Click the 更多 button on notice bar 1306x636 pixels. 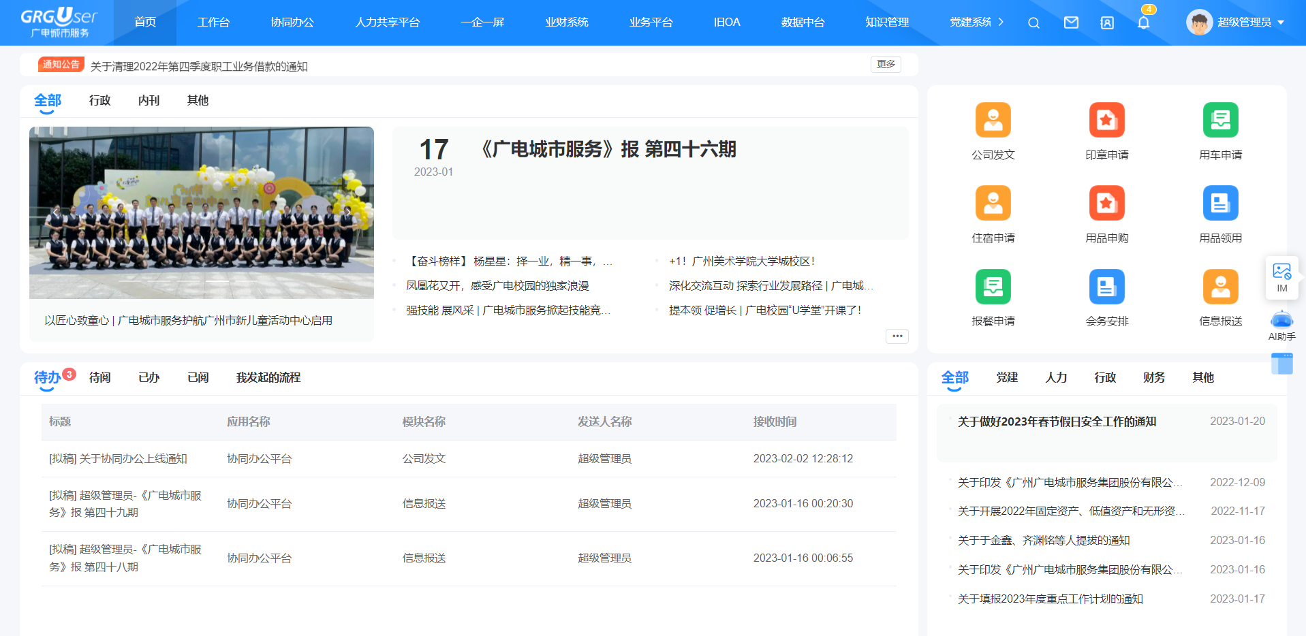point(886,64)
